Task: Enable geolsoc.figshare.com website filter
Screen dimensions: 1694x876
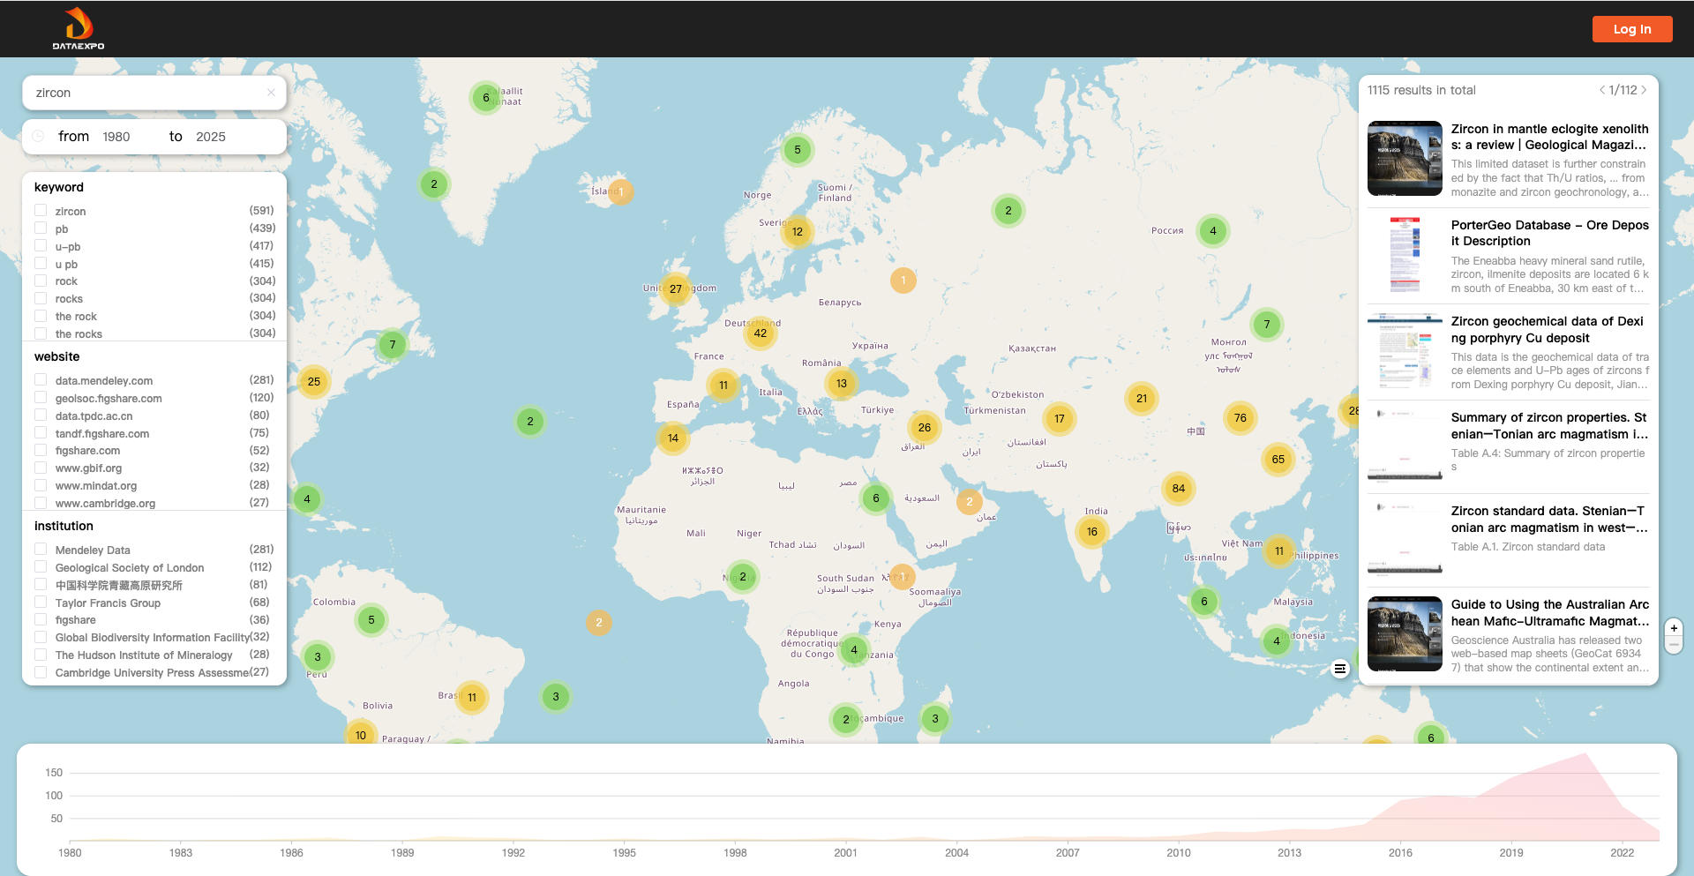Action: tap(41, 398)
